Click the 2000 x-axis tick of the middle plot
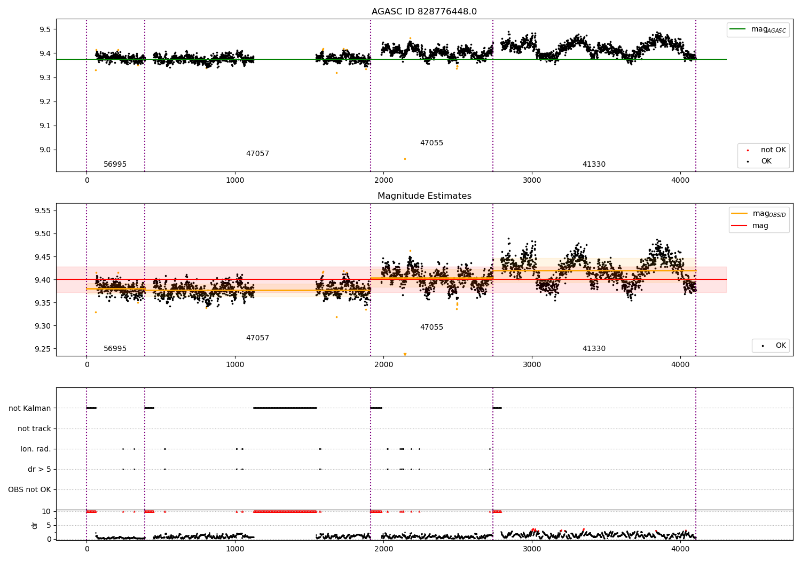The image size is (801, 561). (383, 365)
